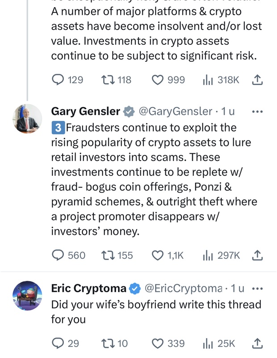The width and height of the screenshot is (277, 358).
Task: Like Eric Cryptoma's reply with 339 likes
Action: click(158, 343)
